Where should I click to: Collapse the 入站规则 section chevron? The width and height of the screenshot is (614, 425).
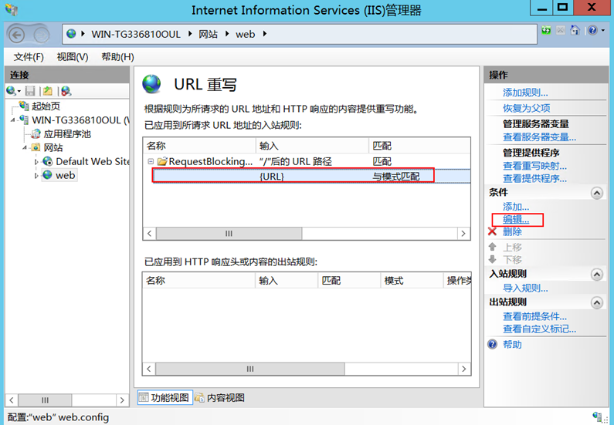[595, 274]
